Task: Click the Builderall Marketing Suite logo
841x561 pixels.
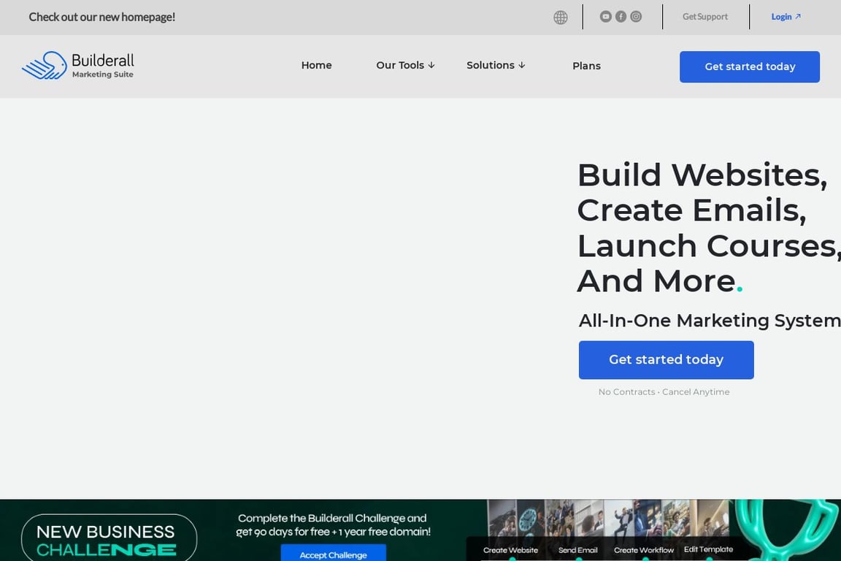Action: coord(78,66)
